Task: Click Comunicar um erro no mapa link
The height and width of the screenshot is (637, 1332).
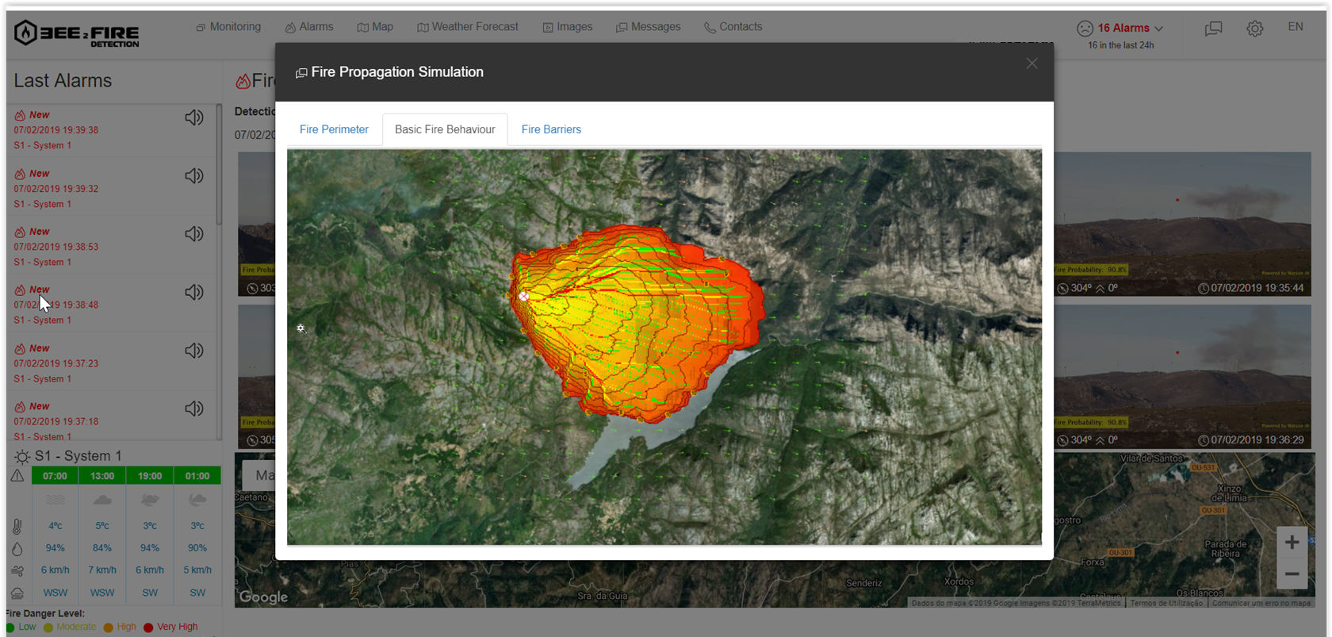Action: pos(1261,603)
